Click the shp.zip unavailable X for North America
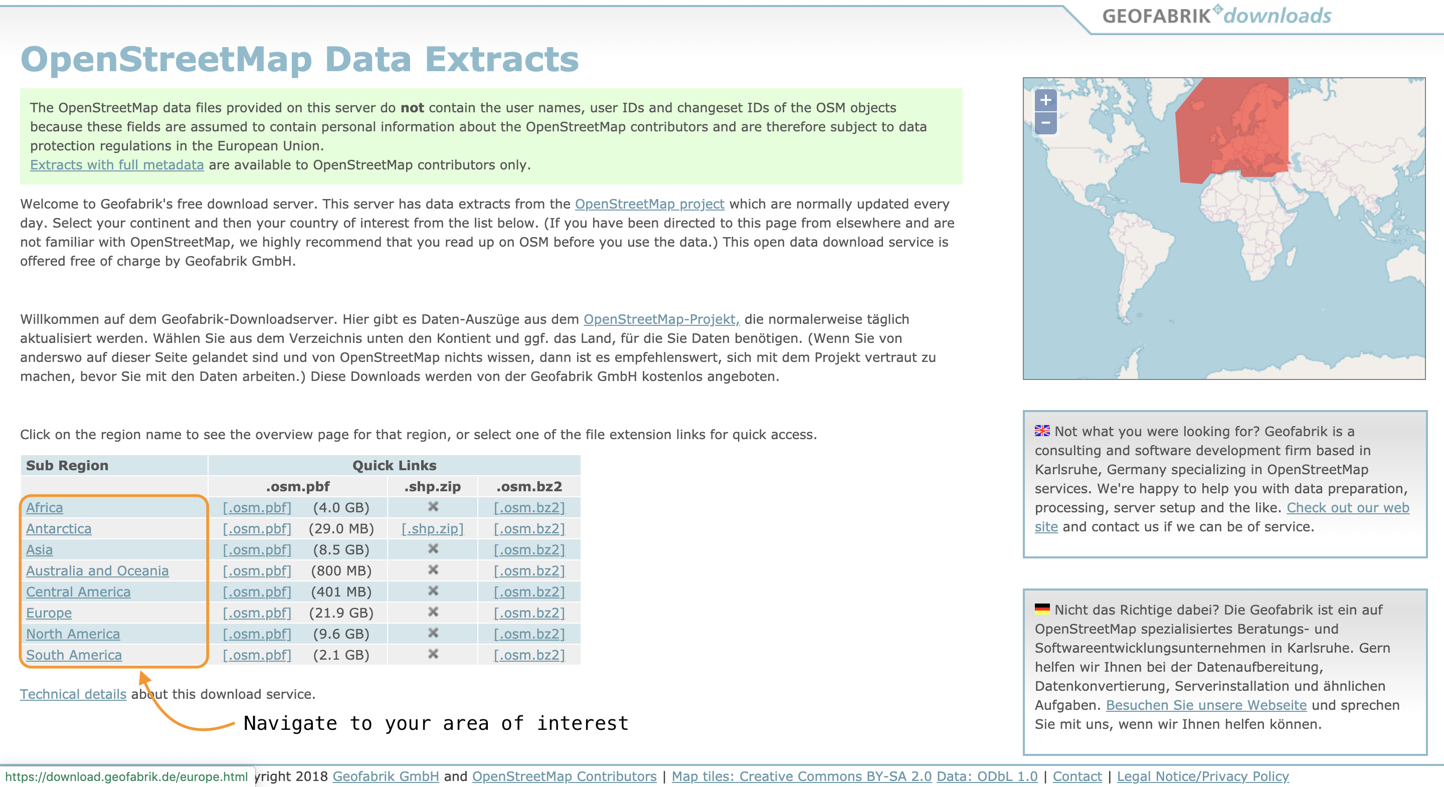1444x787 pixels. [x=433, y=633]
